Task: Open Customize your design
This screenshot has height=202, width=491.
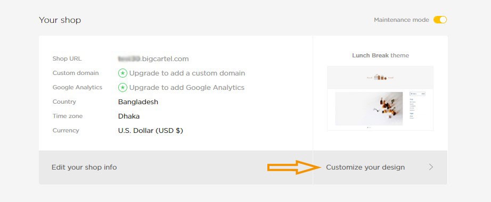Action: 365,167
